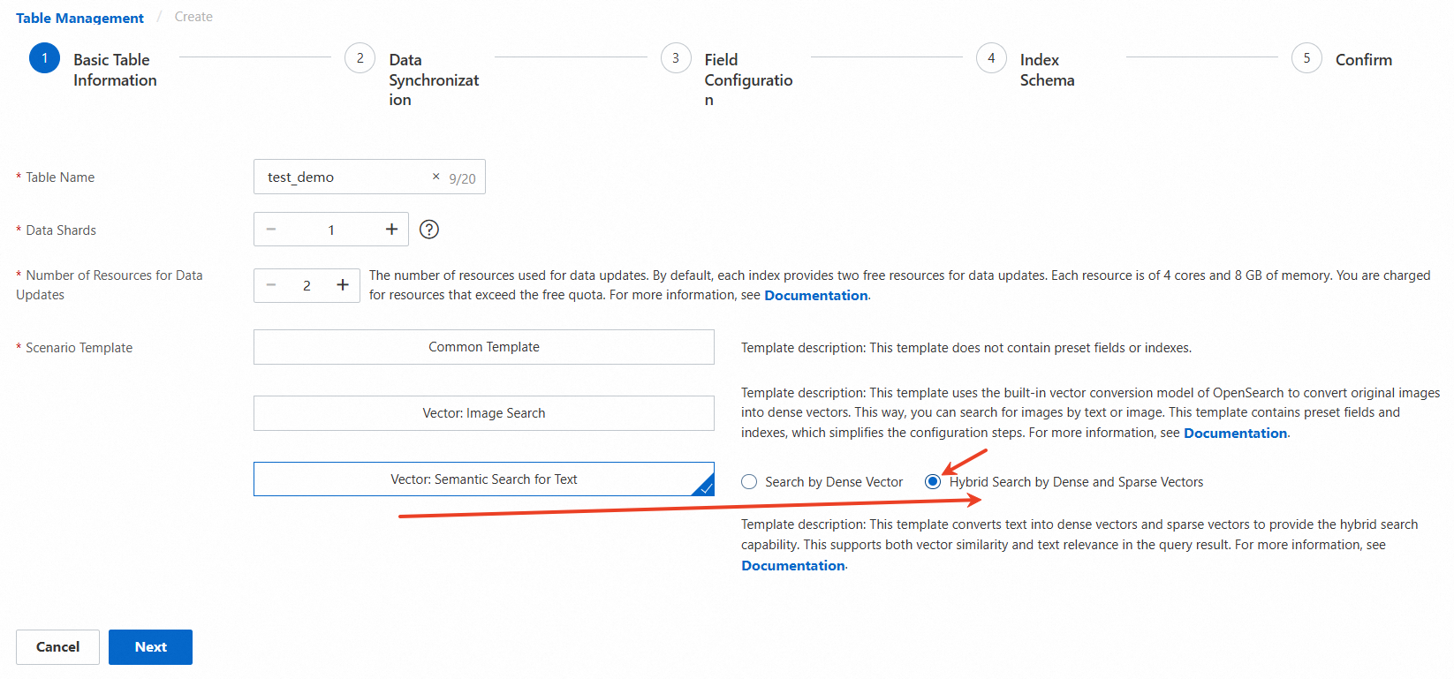
Task: Go to step 5 Confirm
Action: (x=1306, y=59)
